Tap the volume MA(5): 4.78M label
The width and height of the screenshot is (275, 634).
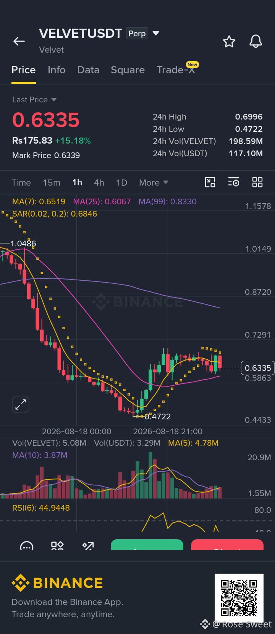click(193, 443)
